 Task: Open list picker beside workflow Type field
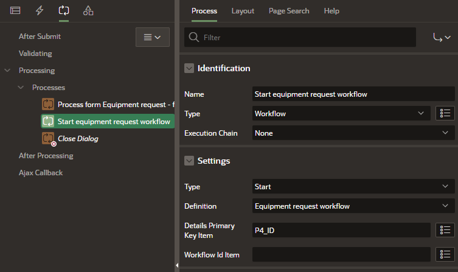coord(445,113)
